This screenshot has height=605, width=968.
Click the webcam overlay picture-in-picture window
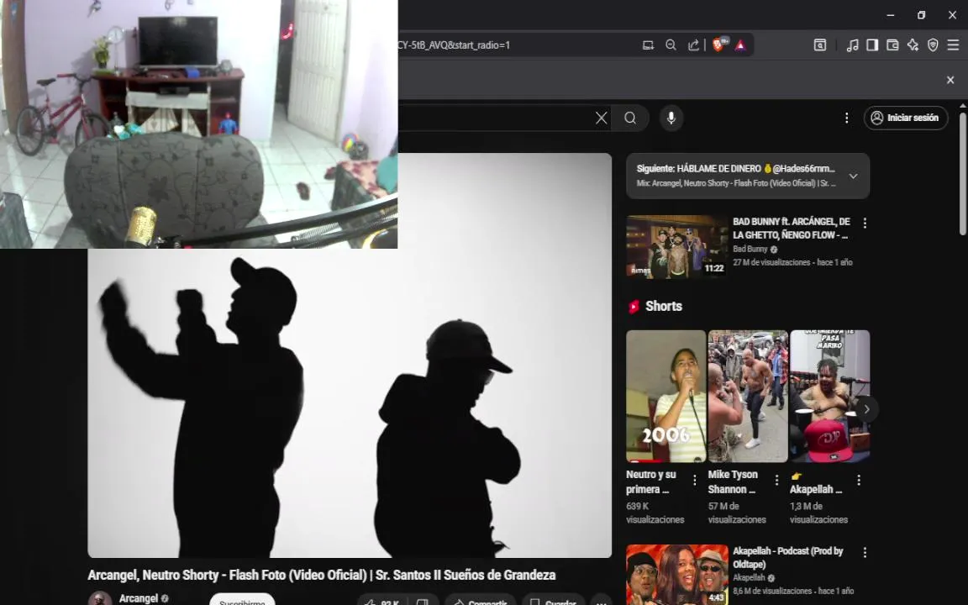coord(199,124)
